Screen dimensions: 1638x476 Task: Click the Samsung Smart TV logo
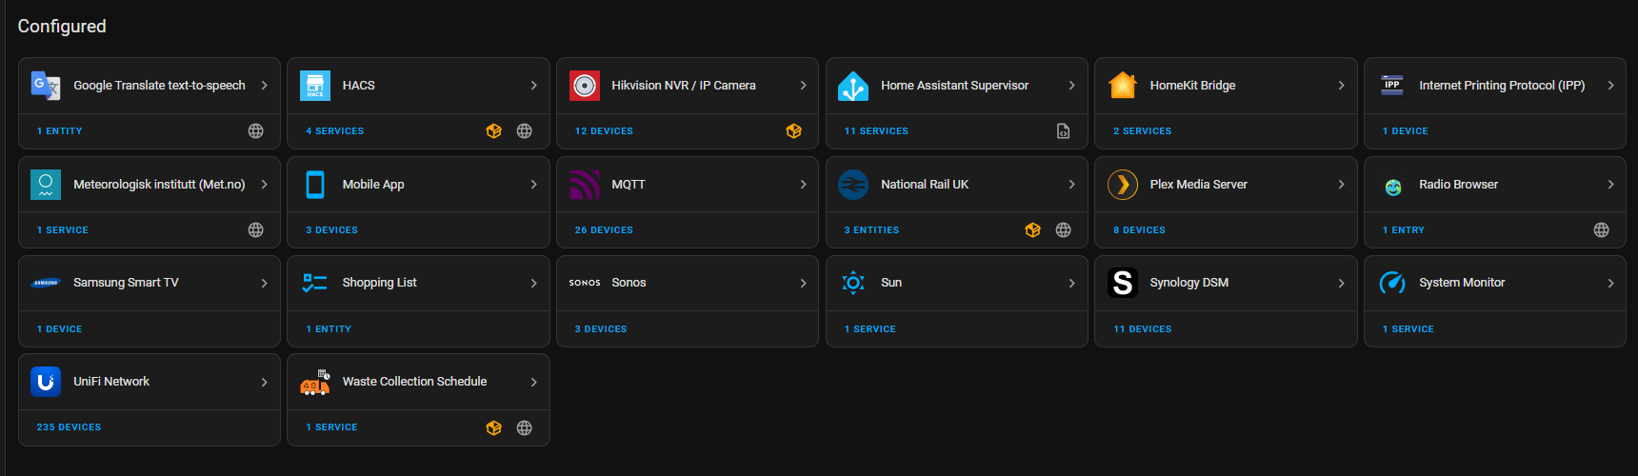click(45, 283)
